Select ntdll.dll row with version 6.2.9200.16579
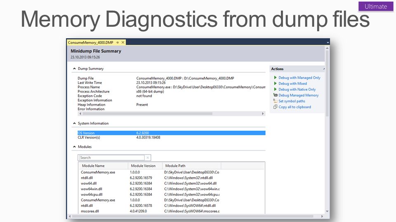Viewport: 396px width, 222px height. (172, 178)
